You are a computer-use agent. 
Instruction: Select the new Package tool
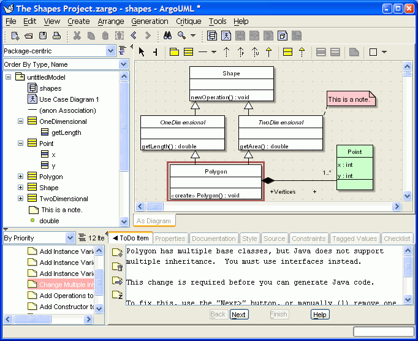[x=174, y=52]
